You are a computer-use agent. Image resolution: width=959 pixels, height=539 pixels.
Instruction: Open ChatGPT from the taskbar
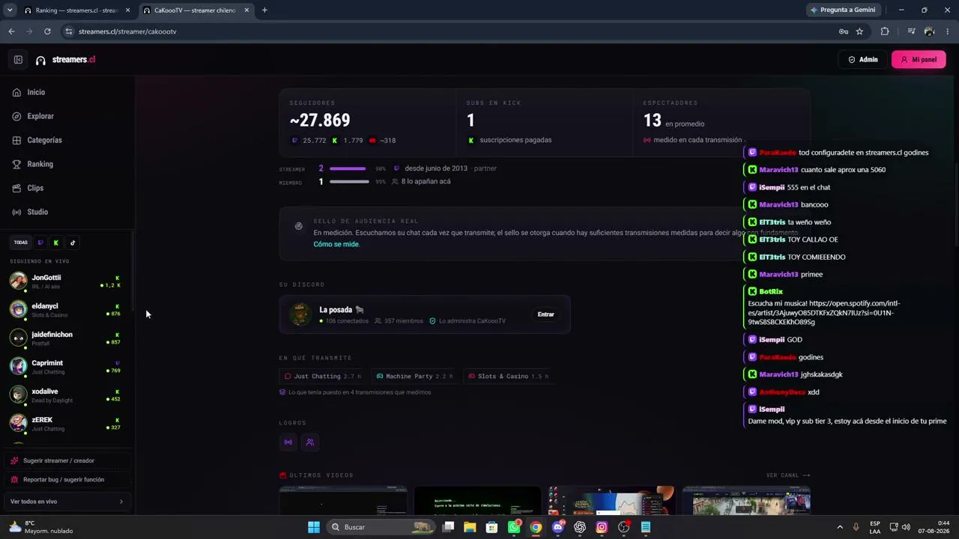[x=580, y=527]
